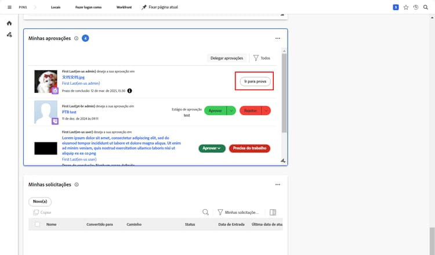Sort by Nome column header
The image size is (435, 255).
[x=51, y=224]
